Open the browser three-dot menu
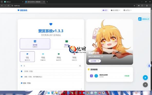152x95 pixels. tap(150, 6)
